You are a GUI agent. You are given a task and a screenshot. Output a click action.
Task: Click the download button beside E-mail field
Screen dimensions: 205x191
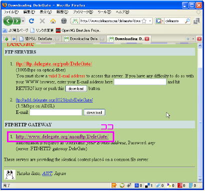(94, 112)
